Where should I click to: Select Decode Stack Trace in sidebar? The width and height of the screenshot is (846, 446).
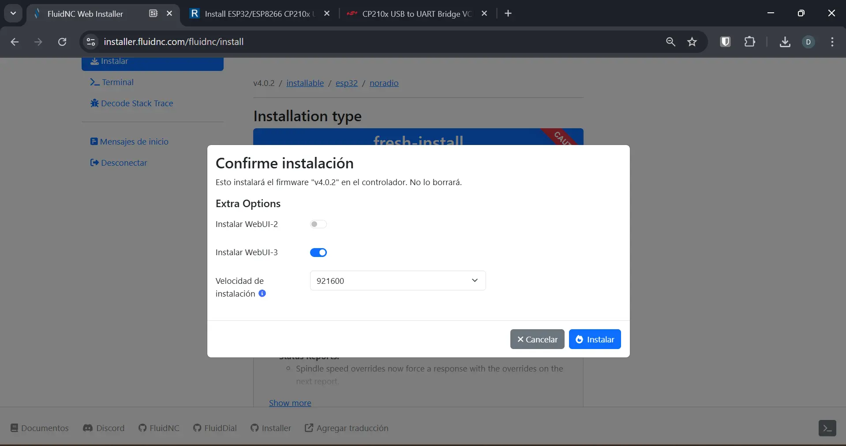coord(136,103)
